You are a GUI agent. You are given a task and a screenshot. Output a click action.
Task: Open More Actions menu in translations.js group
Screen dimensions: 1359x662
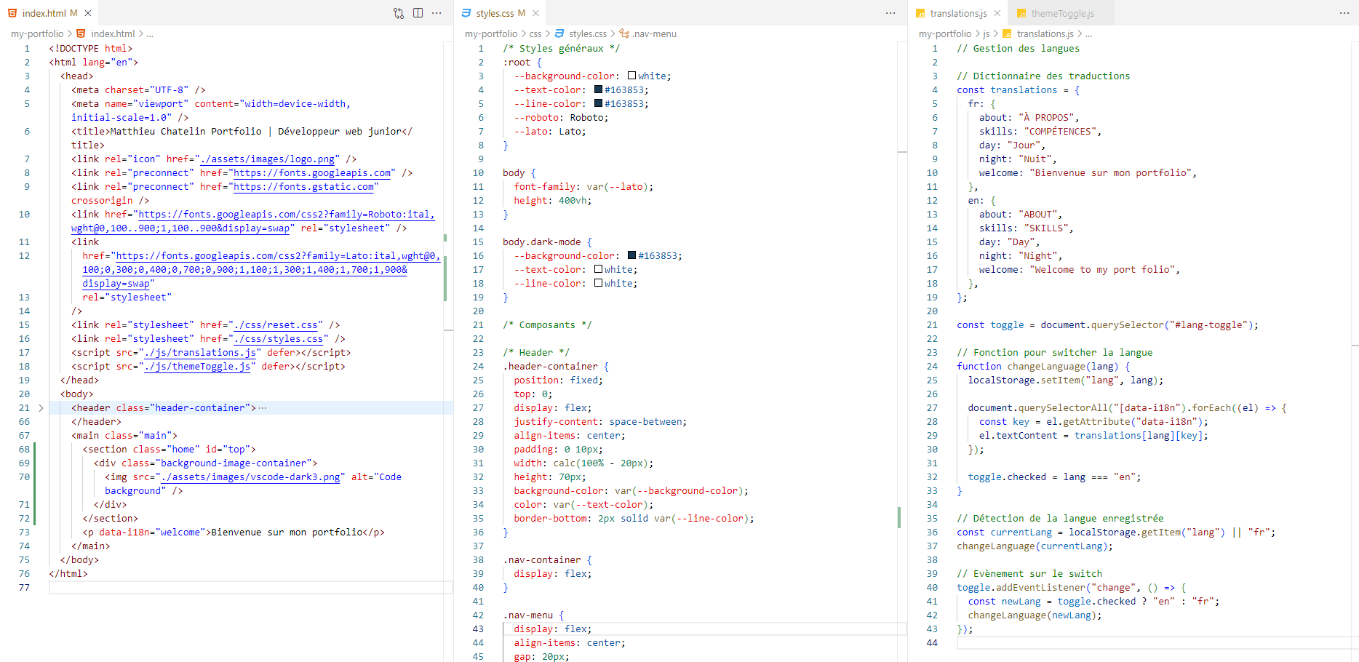tap(1344, 13)
